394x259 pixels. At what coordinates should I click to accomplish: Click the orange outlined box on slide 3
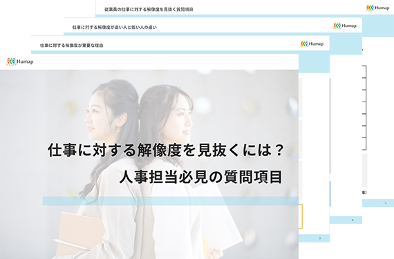tap(301, 216)
